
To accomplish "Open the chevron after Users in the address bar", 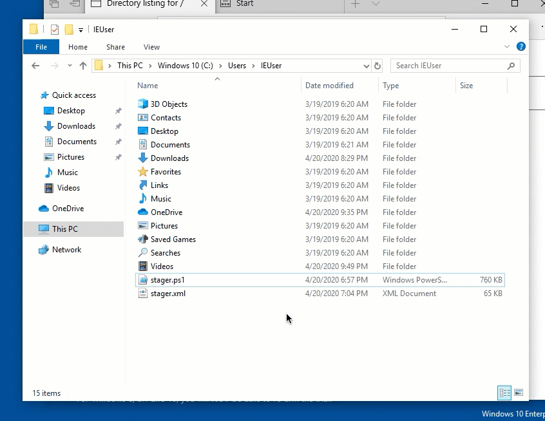I will click(x=253, y=66).
